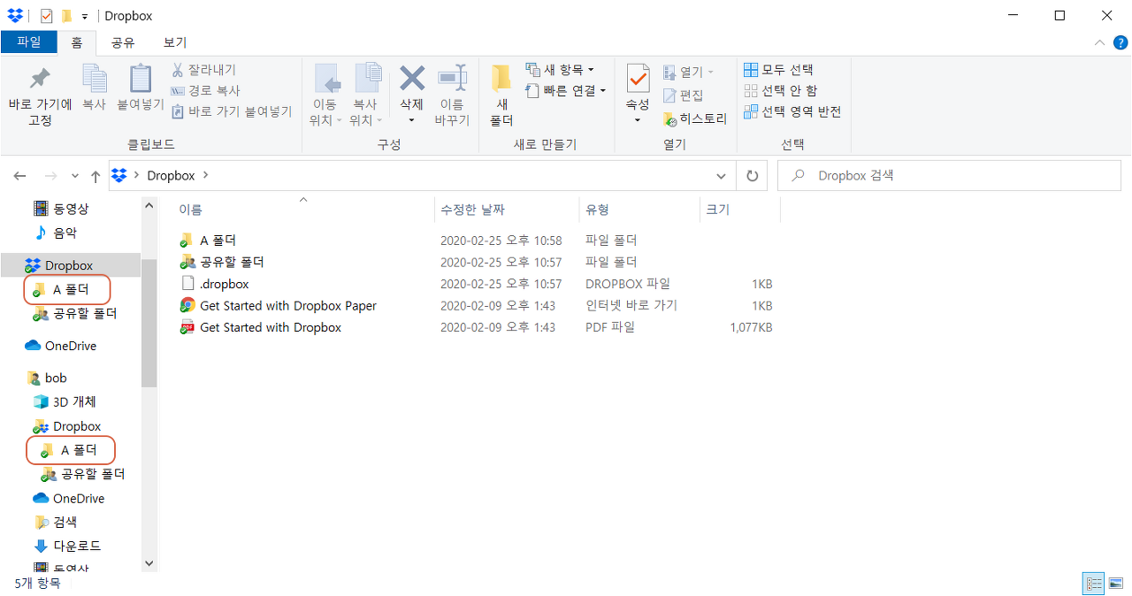Click Dropbox in the address bar path
Viewport: 1132px width, 596px height.
[x=171, y=176]
